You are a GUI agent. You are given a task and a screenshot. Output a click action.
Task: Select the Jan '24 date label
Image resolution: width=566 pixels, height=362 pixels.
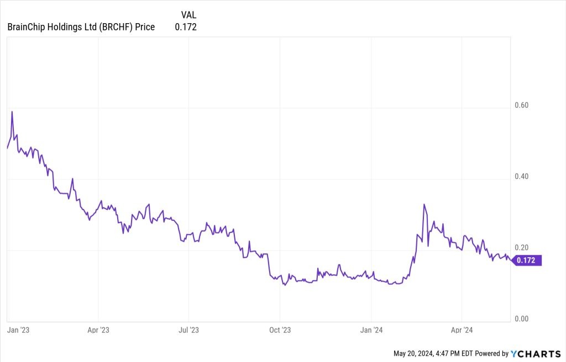coord(371,330)
